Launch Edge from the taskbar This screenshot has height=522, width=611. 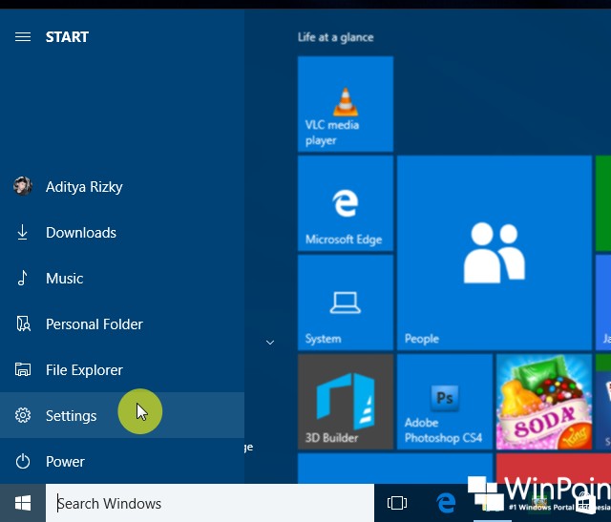[446, 503]
